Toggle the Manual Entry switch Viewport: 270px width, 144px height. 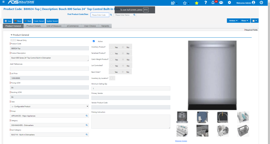[13, 40]
